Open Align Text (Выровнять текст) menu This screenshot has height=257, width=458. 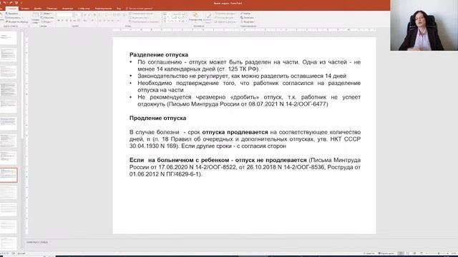(x=139, y=17)
